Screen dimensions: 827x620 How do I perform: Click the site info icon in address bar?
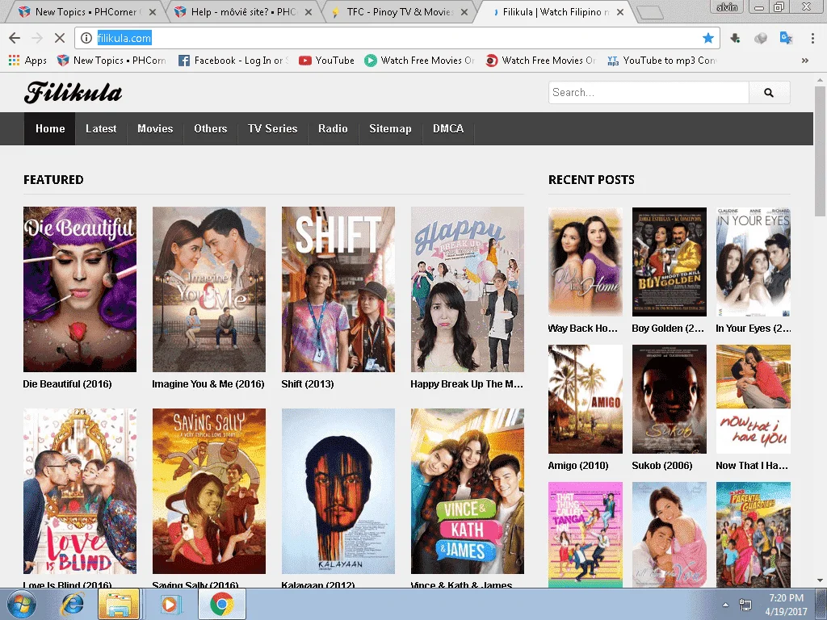pyautogui.click(x=86, y=38)
